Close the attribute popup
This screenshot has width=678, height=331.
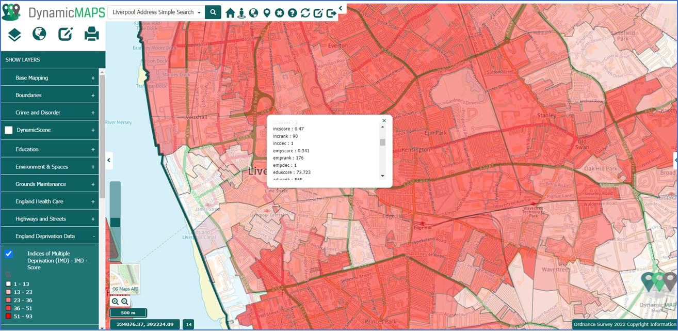click(384, 120)
